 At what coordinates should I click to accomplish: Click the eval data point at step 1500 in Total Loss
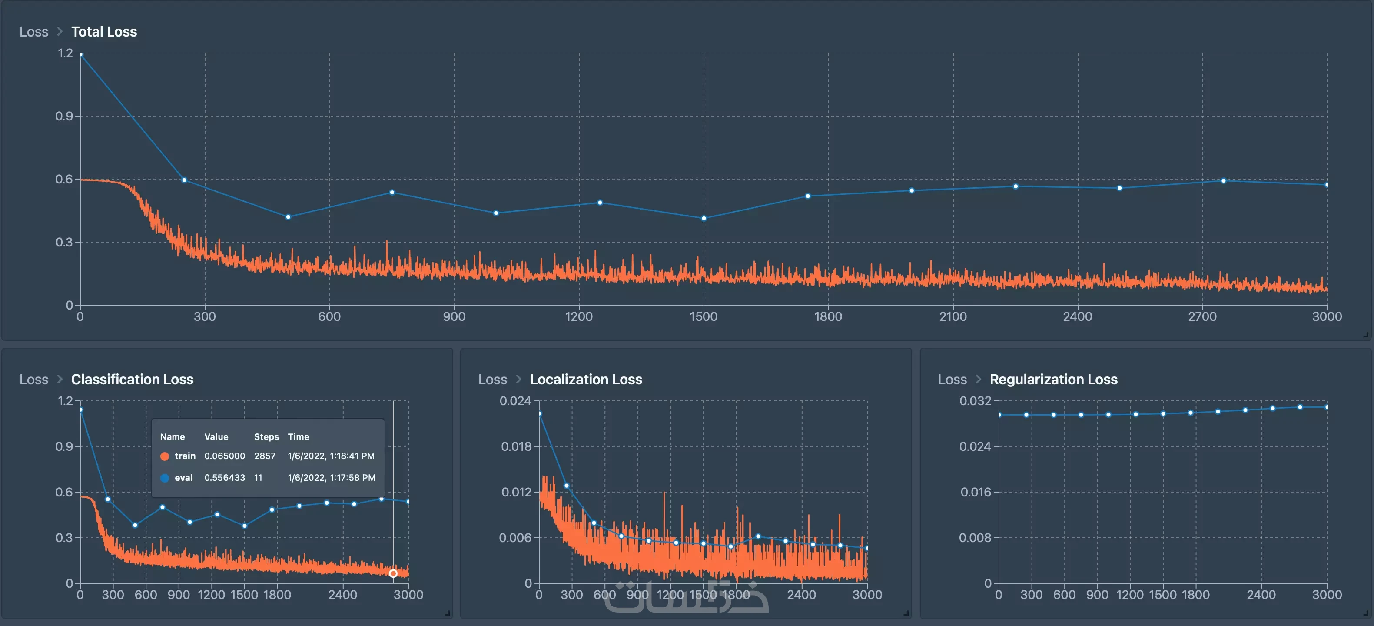click(x=704, y=218)
